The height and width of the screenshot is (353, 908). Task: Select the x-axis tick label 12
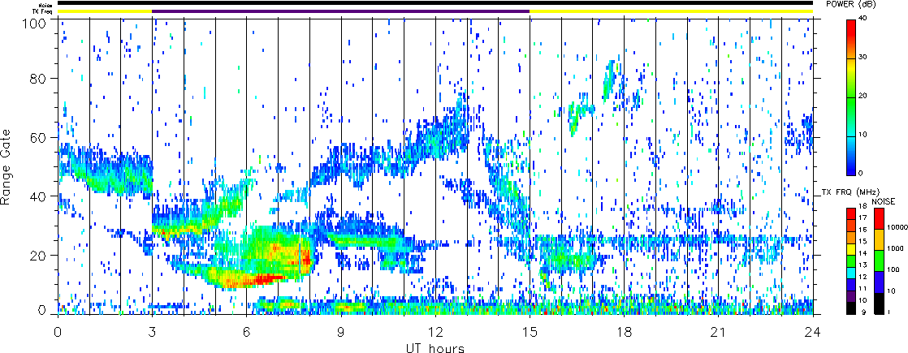[x=435, y=332]
